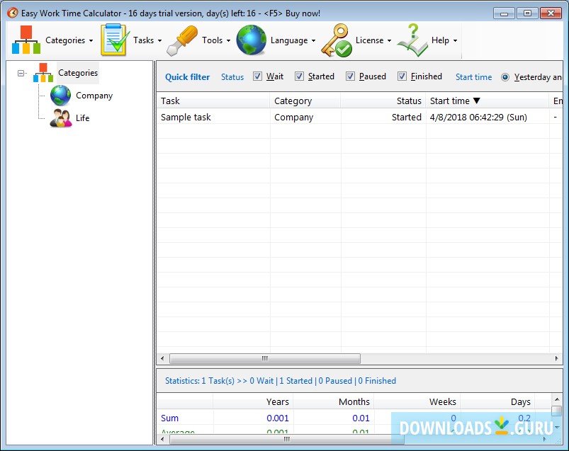
Task: Click the Days statistics column header
Action: (x=498, y=401)
